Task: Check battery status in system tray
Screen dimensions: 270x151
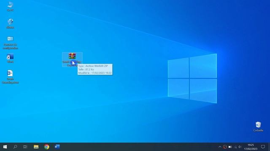Action: pyautogui.click(x=230, y=147)
